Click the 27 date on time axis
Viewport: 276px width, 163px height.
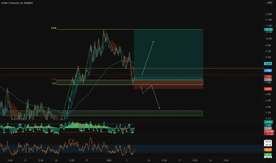(87, 160)
